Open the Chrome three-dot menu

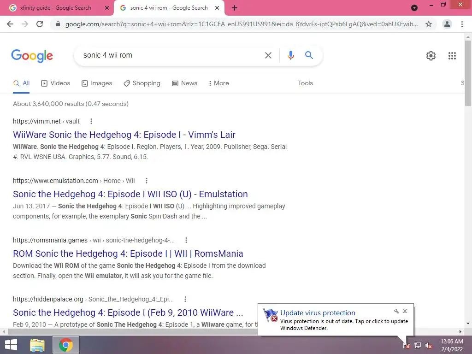(x=462, y=24)
